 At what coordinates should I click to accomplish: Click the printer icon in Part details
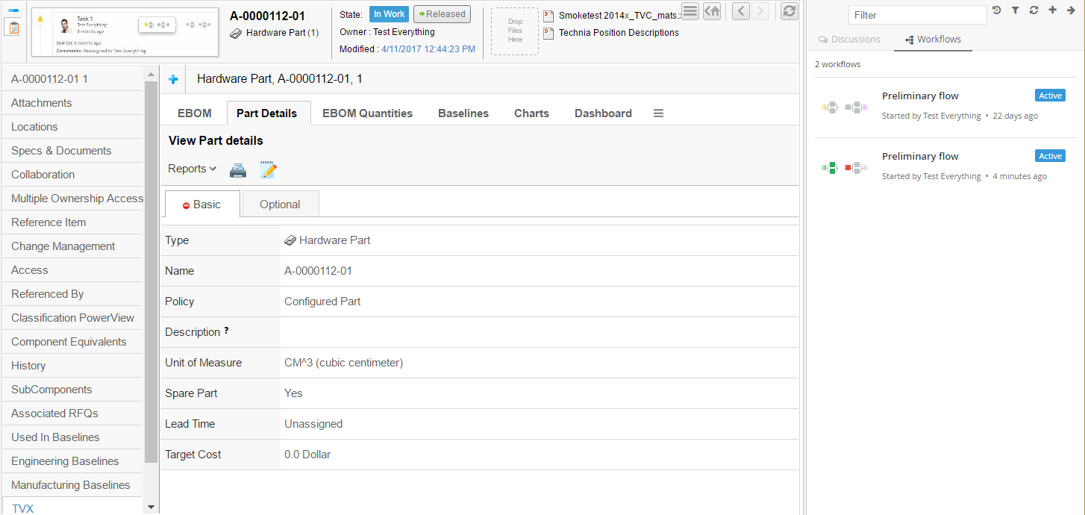(237, 170)
